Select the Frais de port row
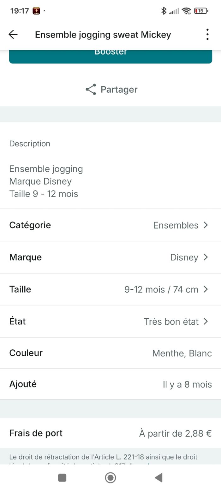 pos(110,433)
